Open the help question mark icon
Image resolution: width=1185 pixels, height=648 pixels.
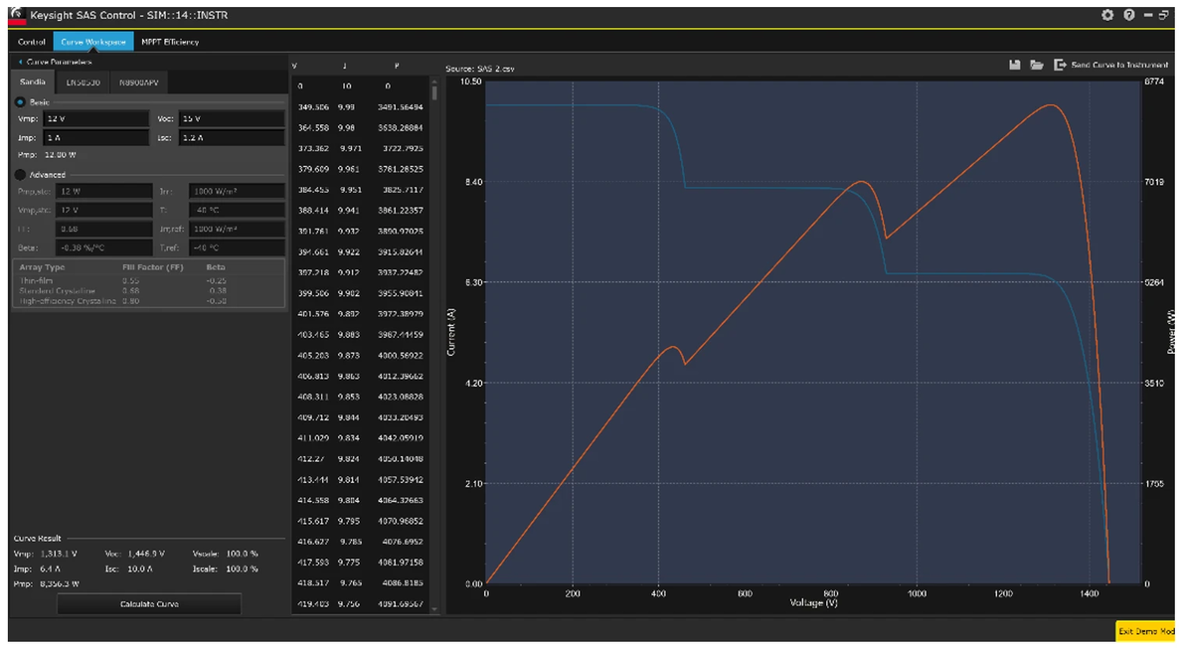click(1129, 15)
